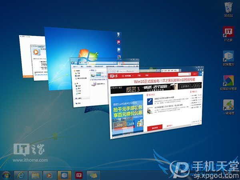Open the 一键清理 desktop shortcut

point(228,107)
